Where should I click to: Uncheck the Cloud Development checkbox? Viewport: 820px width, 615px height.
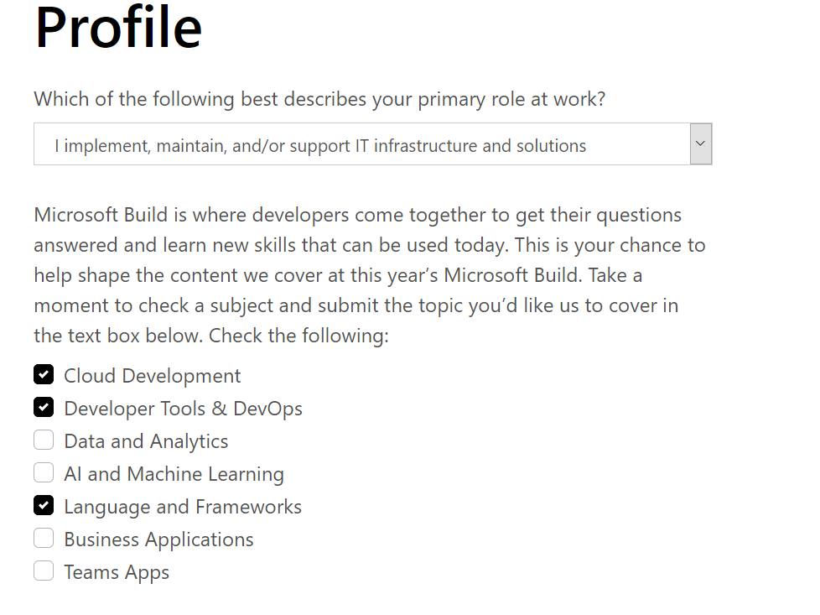click(x=44, y=374)
